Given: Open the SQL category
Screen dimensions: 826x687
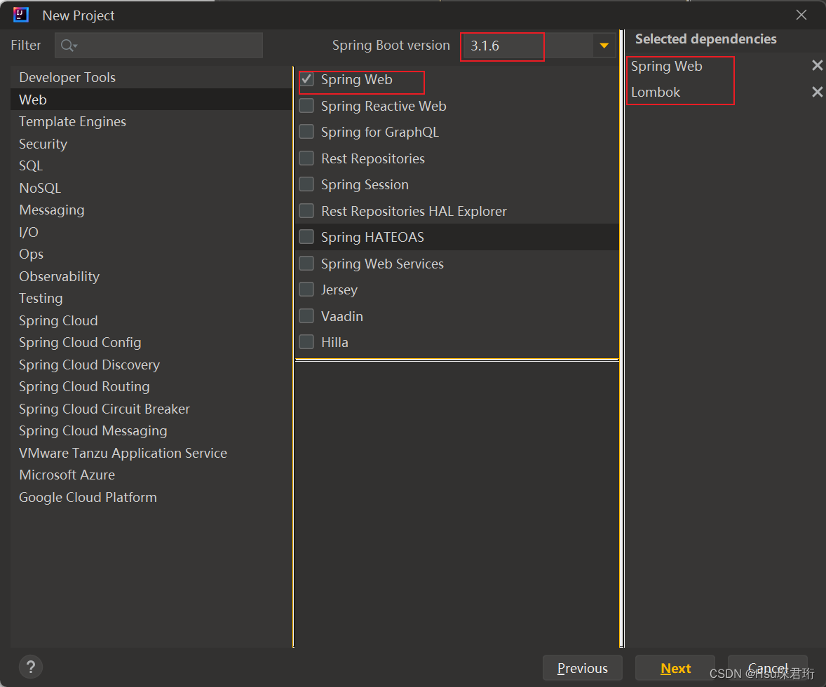Looking at the screenshot, I should tap(151, 166).
